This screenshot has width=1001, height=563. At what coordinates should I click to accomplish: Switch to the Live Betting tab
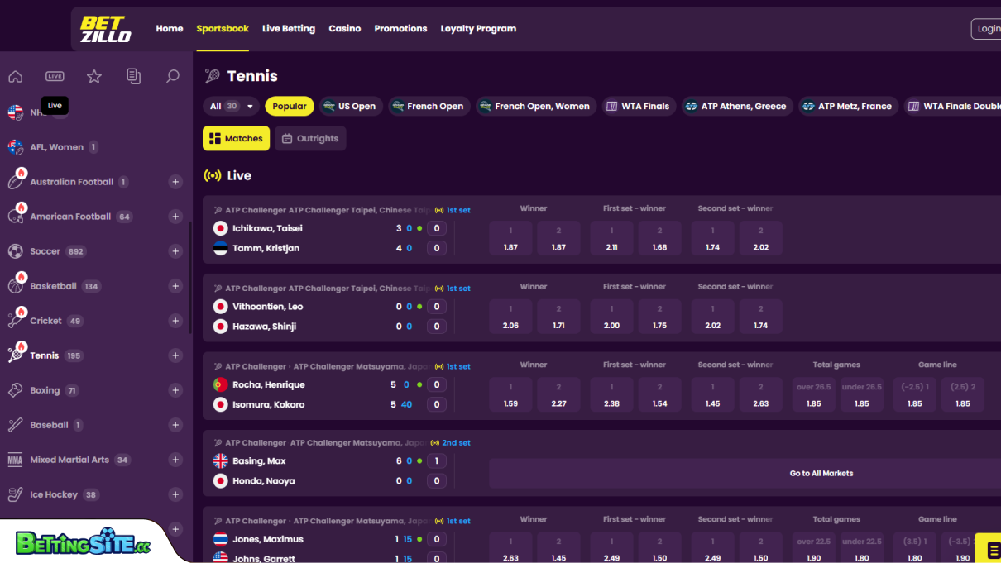click(x=289, y=28)
